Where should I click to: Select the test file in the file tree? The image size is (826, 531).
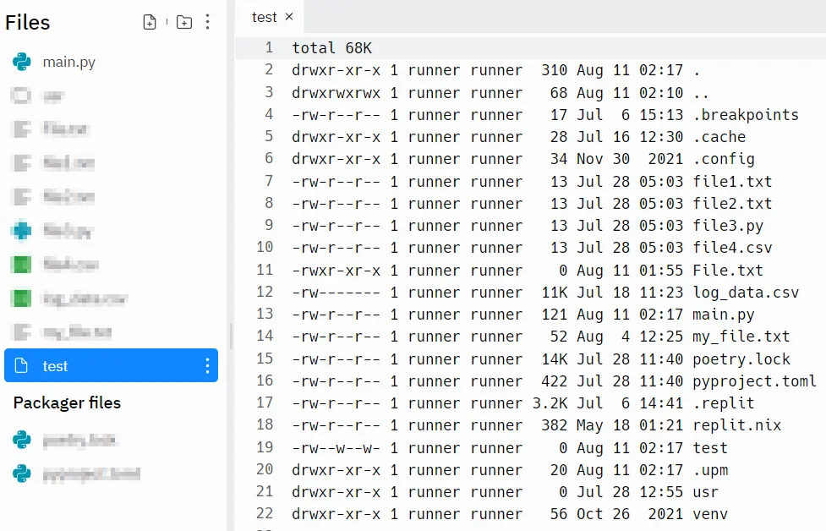coord(111,365)
